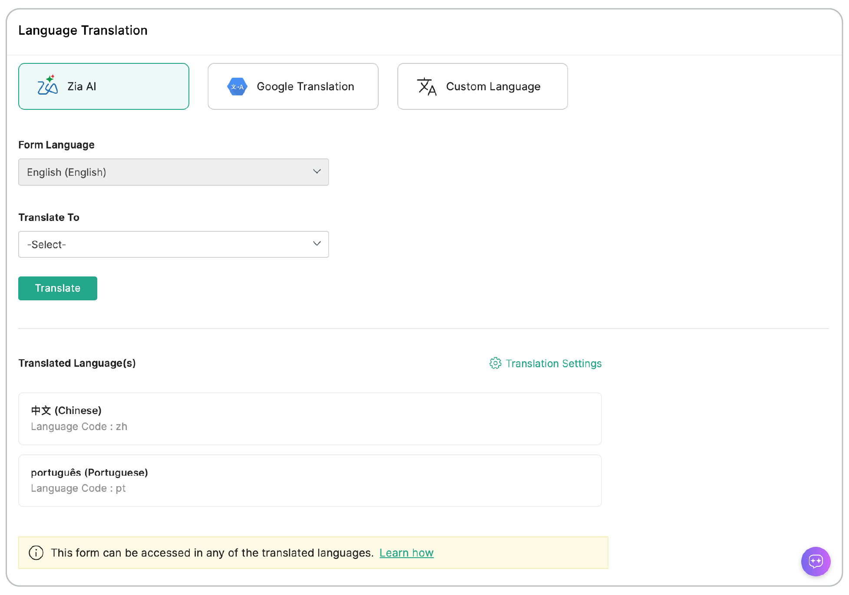Click the text Language Code : zh
849x595 pixels.
[x=79, y=427]
